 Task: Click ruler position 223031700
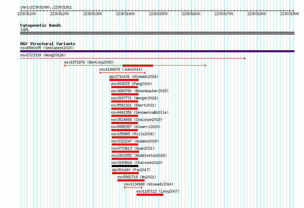(x=224, y=14)
